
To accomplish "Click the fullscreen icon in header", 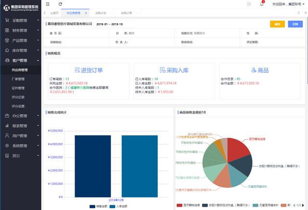I will (249, 4).
